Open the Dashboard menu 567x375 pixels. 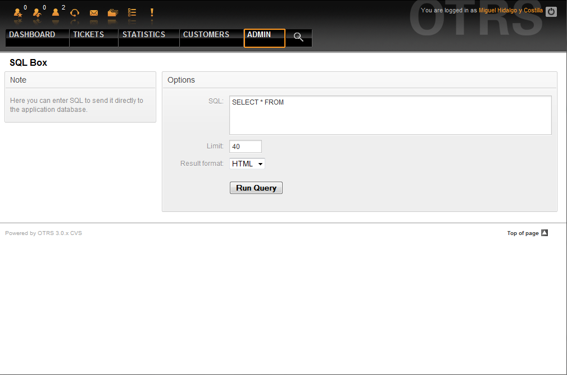tap(33, 35)
